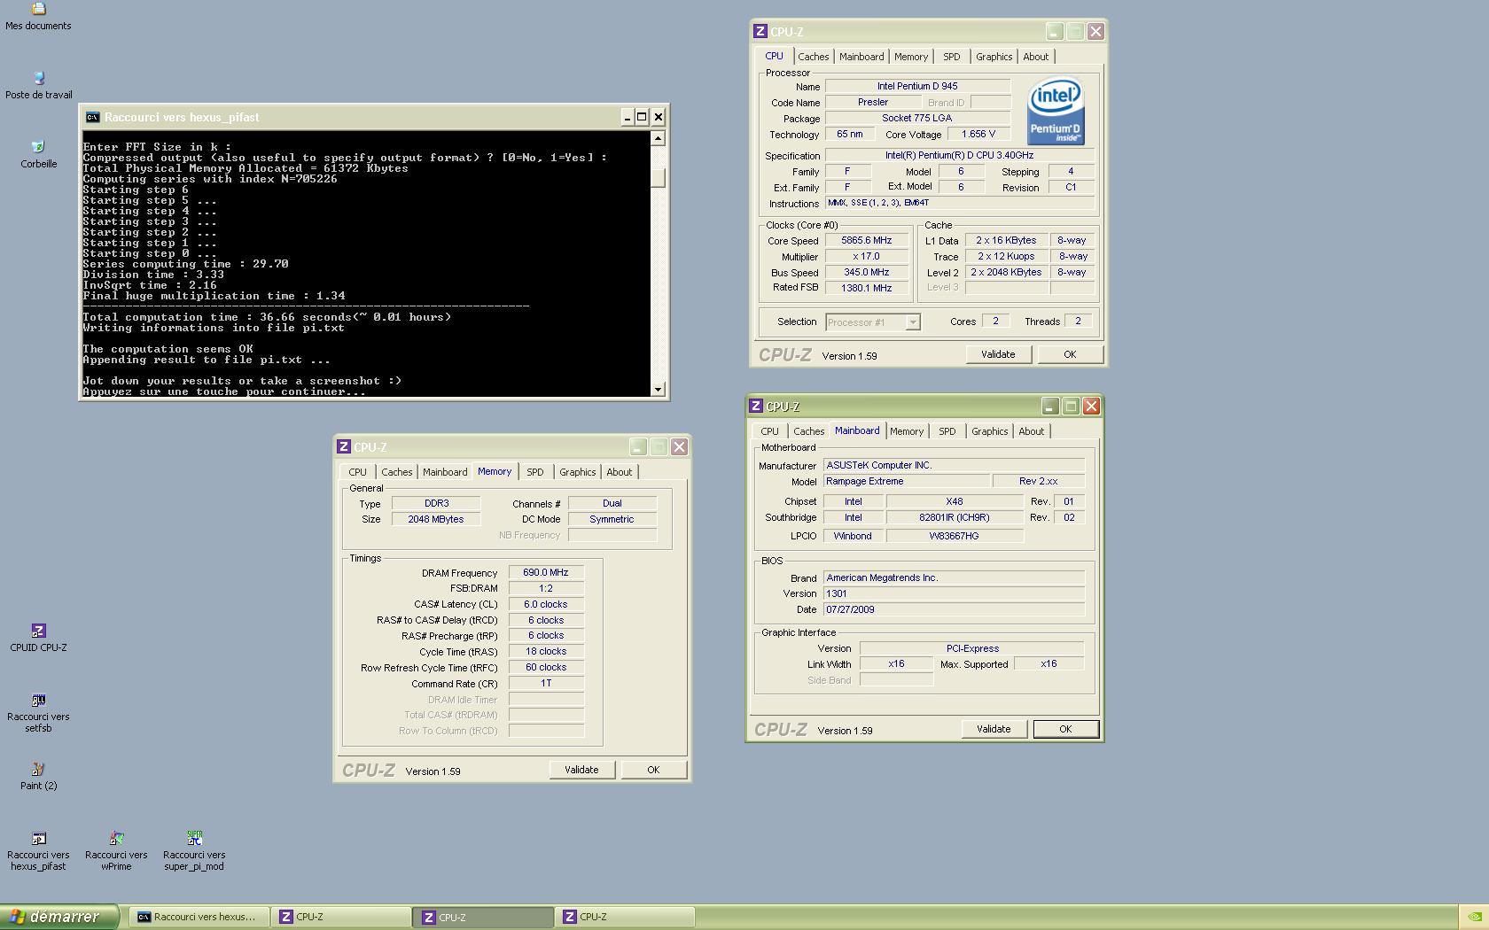The width and height of the screenshot is (1489, 930).
Task: Click the BIOS date 07/27/2009 field
Action: point(954,610)
